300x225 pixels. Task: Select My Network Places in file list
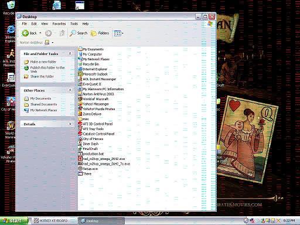click(x=94, y=59)
